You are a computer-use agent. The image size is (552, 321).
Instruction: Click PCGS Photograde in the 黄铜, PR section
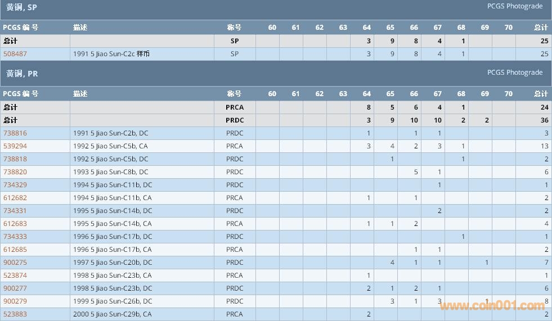click(x=514, y=73)
